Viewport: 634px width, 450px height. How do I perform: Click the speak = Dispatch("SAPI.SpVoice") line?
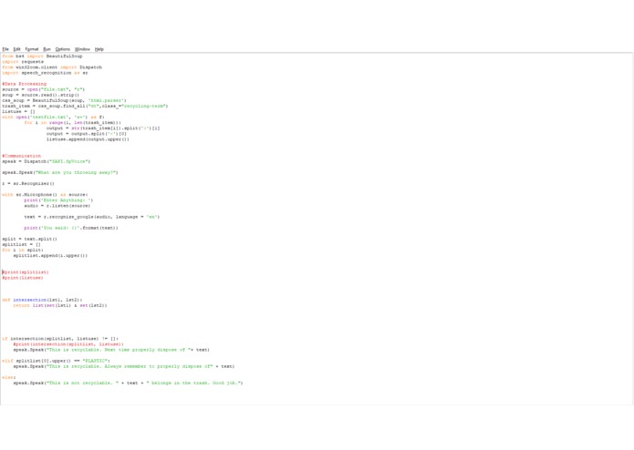point(47,161)
